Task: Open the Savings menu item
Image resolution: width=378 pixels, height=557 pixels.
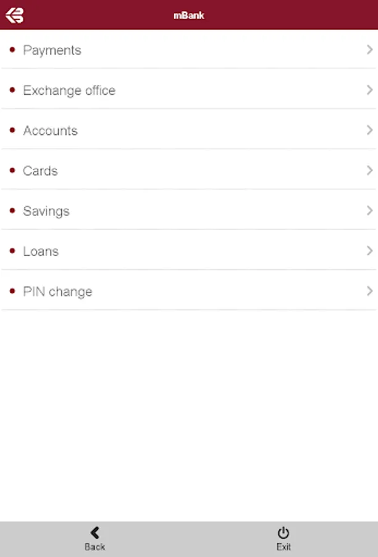Action: click(x=189, y=210)
